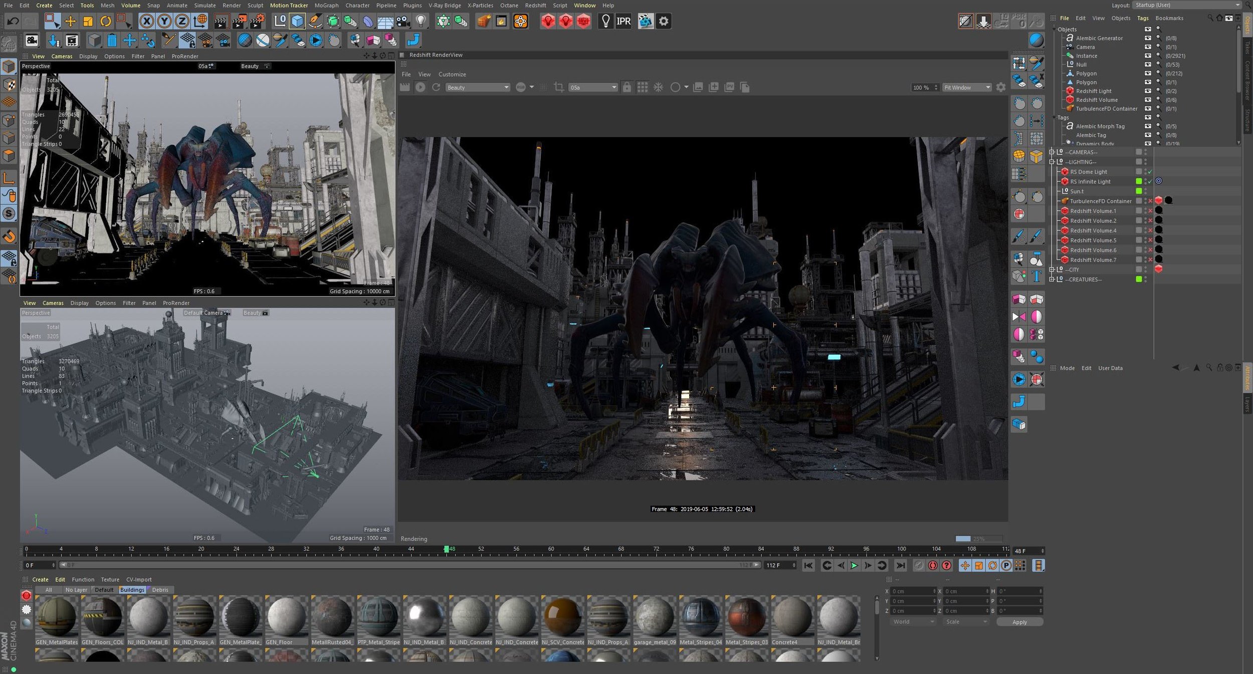This screenshot has width=1253, height=674.
Task: Toggle the green layer square of Sun.t
Action: tap(1139, 191)
